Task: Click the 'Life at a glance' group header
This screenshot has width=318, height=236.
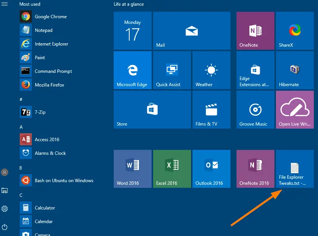Action: tap(128, 4)
